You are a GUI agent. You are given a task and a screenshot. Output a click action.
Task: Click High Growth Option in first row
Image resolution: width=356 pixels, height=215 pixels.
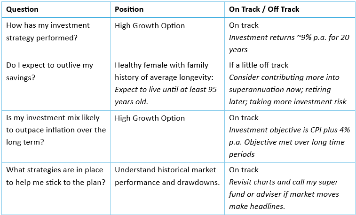[150, 25]
